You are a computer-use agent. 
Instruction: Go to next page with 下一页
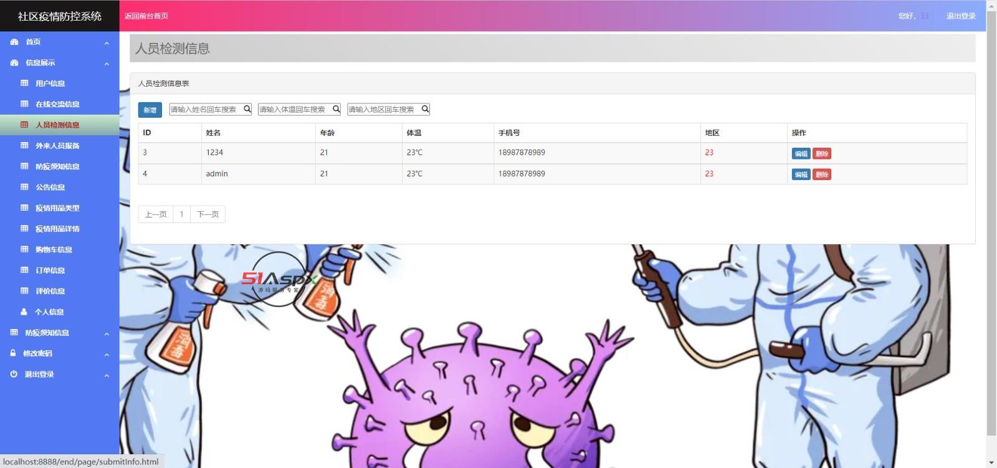pos(208,214)
